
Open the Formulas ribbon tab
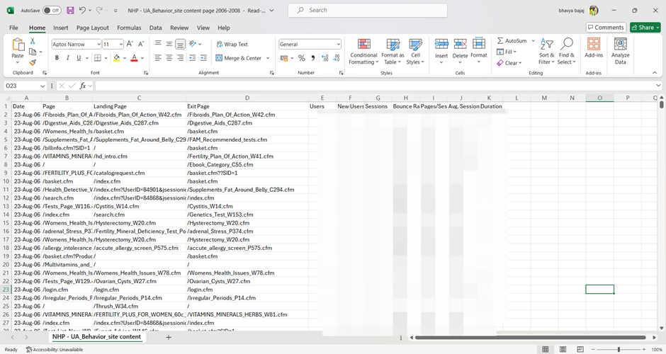[129, 28]
